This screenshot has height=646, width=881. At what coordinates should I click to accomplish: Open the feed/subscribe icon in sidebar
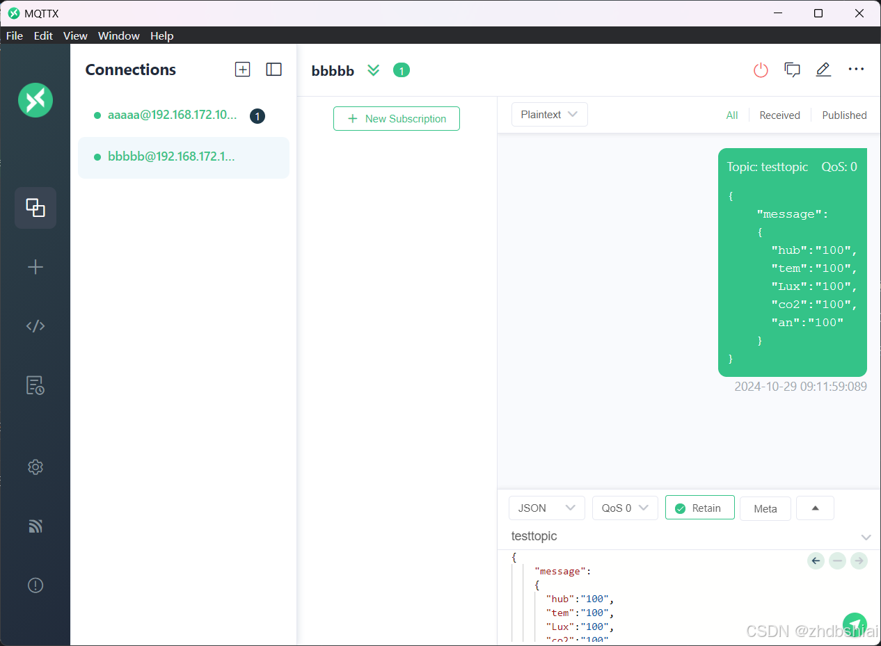point(35,526)
